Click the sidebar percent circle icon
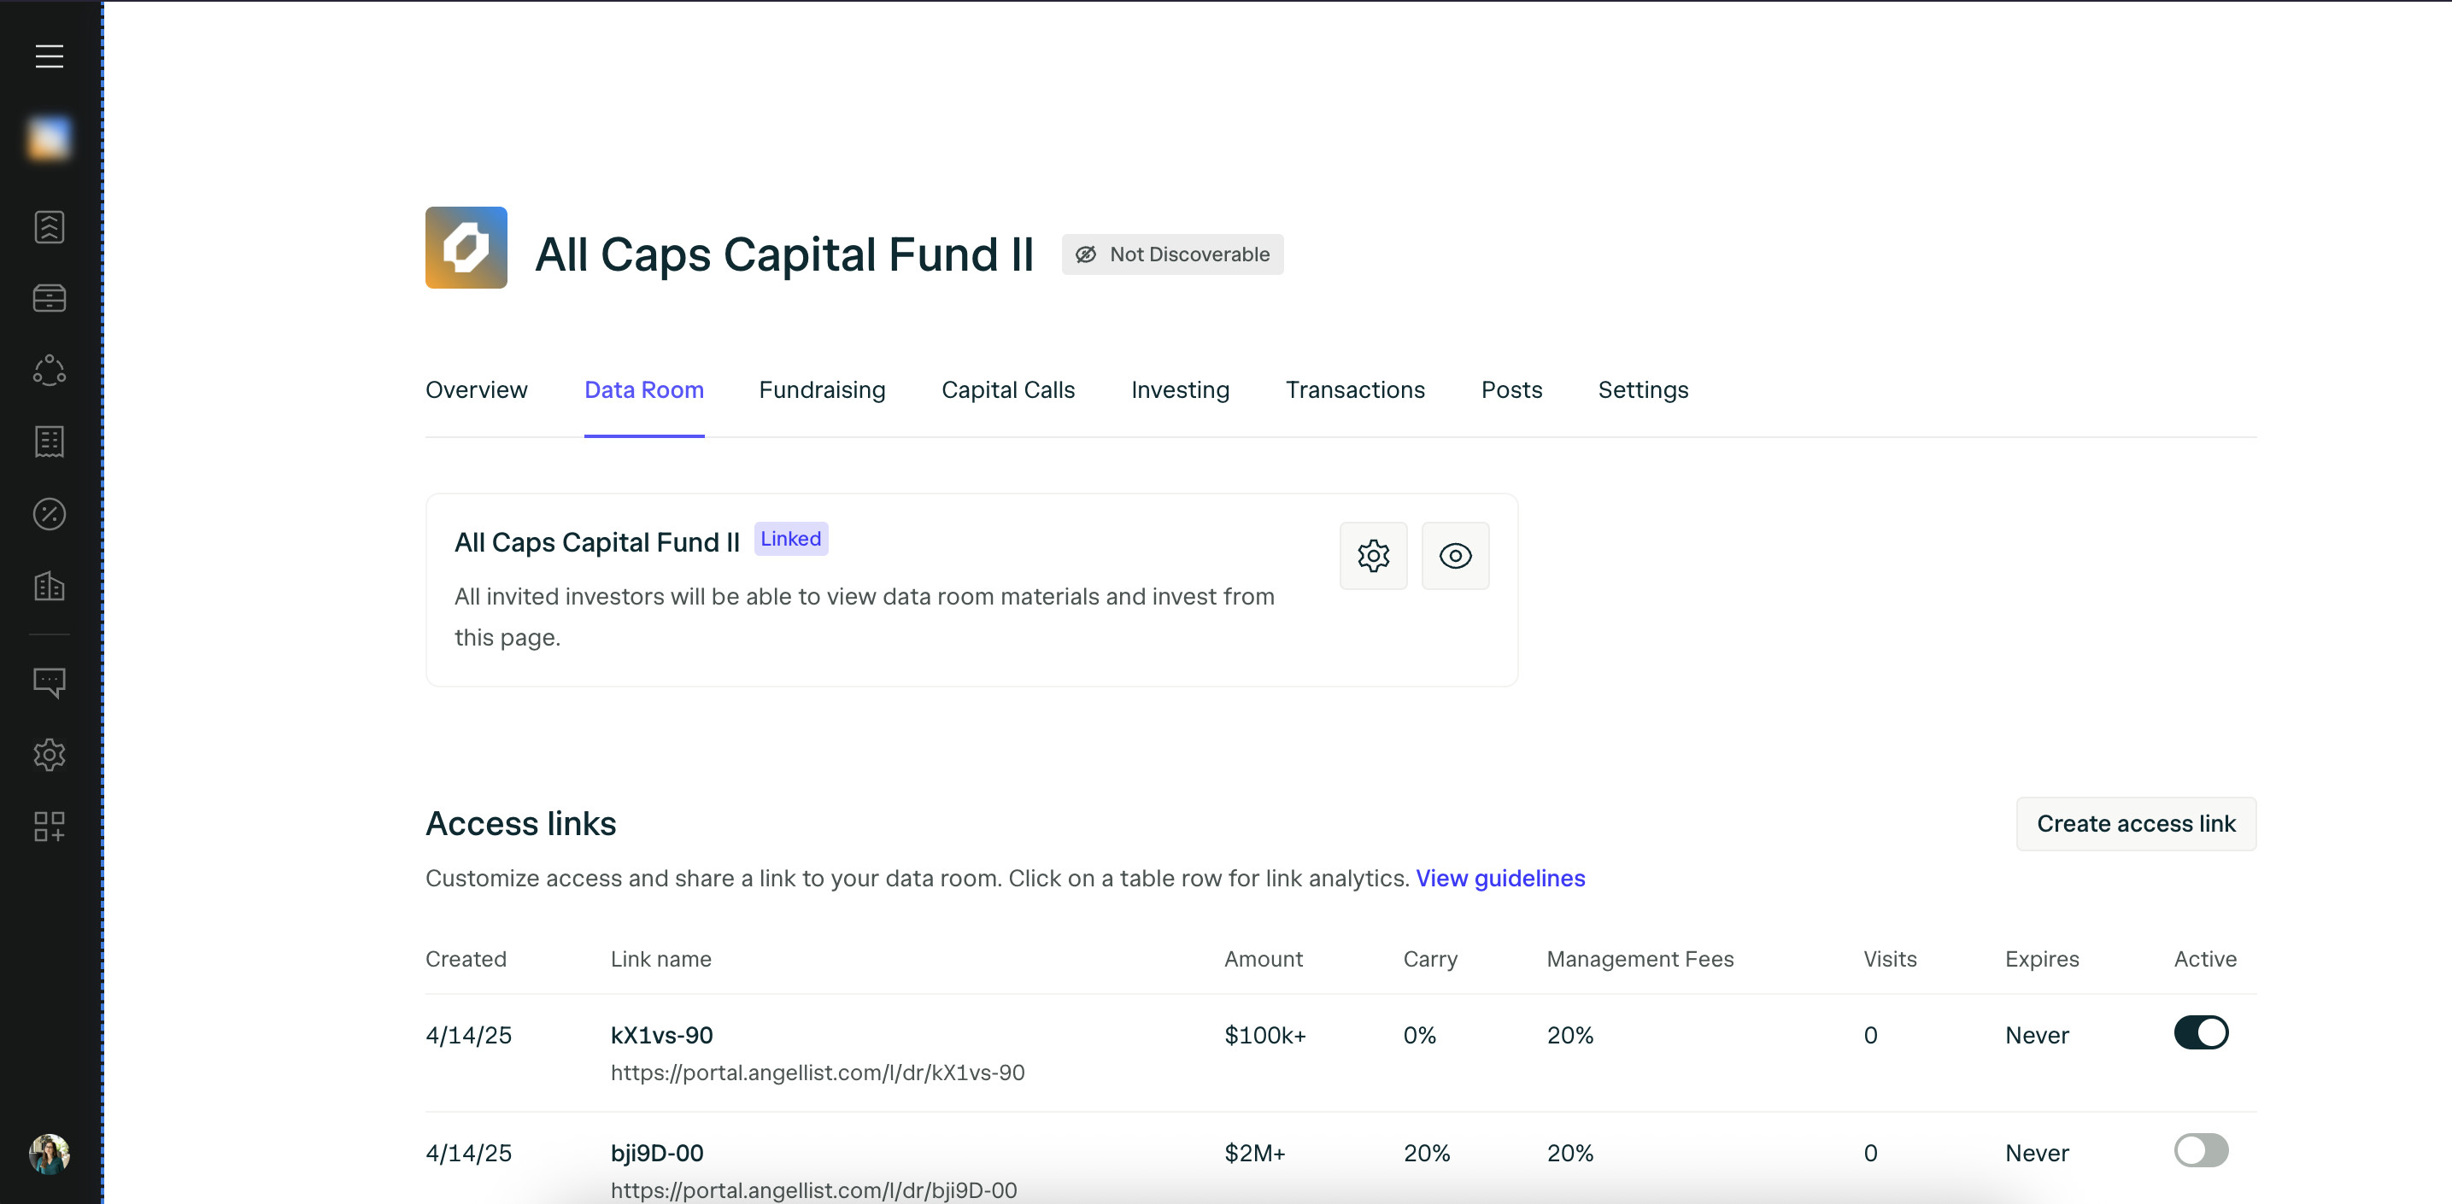Screen dimensions: 2452x1204 point(50,515)
